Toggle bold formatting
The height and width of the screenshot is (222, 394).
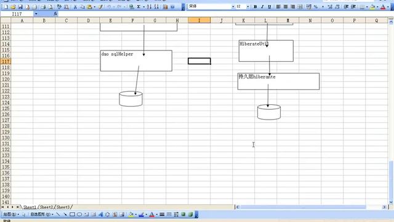pos(255,7)
